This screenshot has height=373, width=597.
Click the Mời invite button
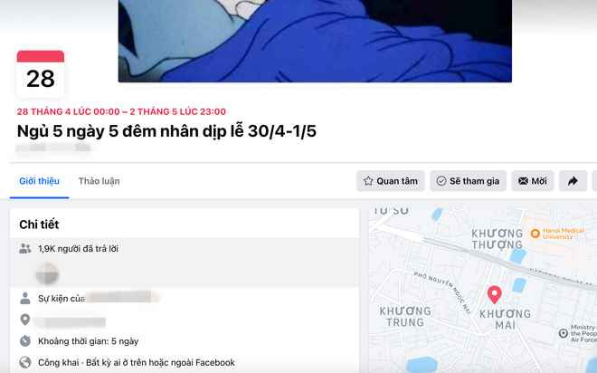(532, 181)
